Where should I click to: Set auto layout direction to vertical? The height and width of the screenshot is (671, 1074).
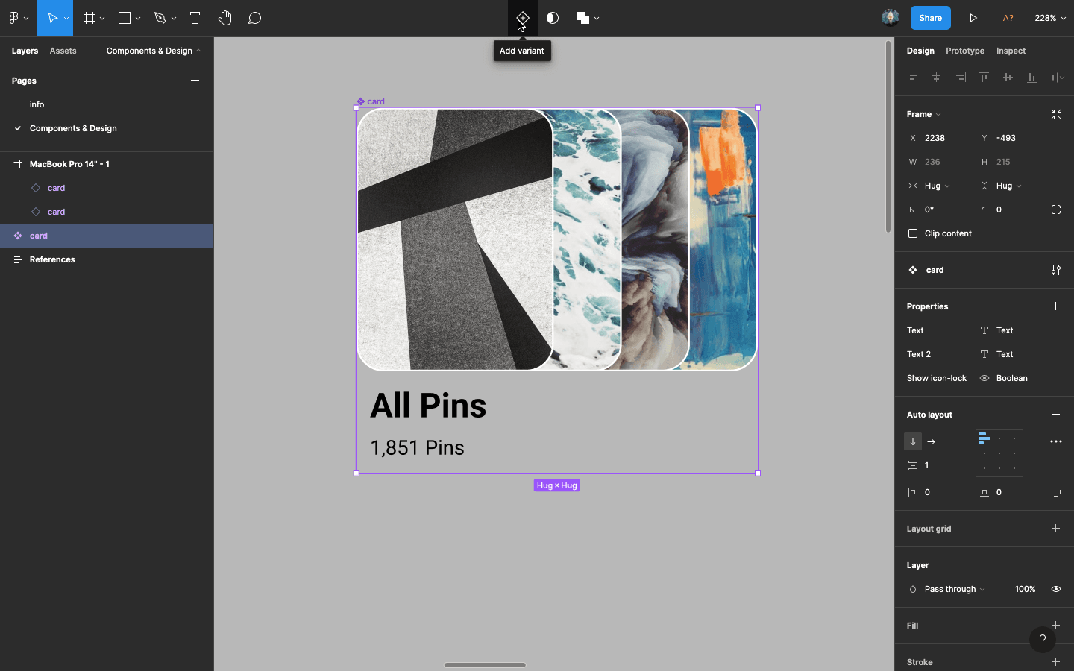coord(913,441)
